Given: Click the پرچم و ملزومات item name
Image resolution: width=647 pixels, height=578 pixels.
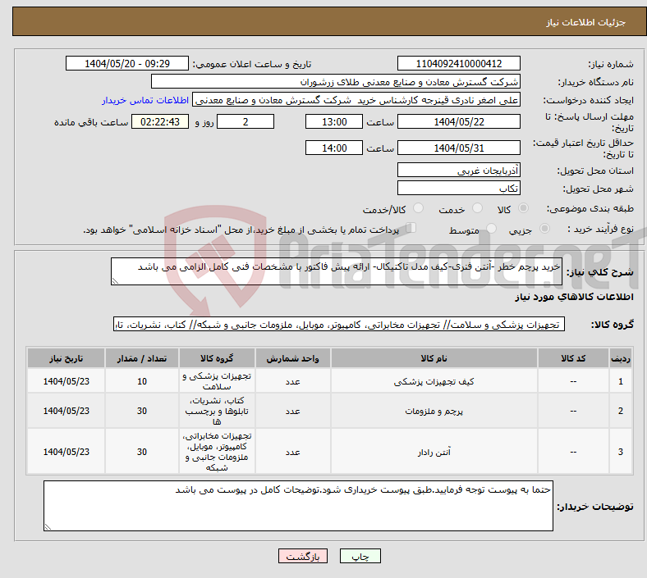Looking at the screenshot, I should pos(434,411).
